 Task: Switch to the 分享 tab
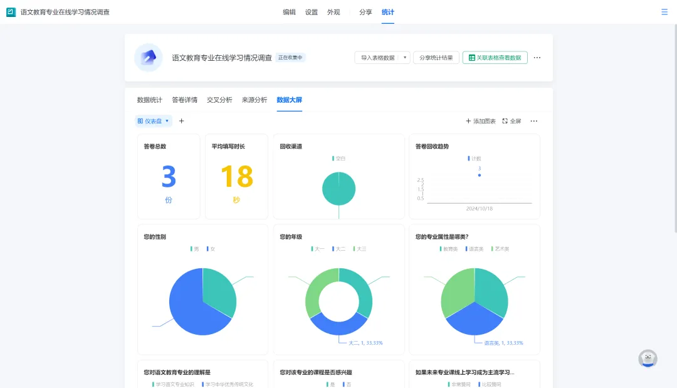[365, 12]
